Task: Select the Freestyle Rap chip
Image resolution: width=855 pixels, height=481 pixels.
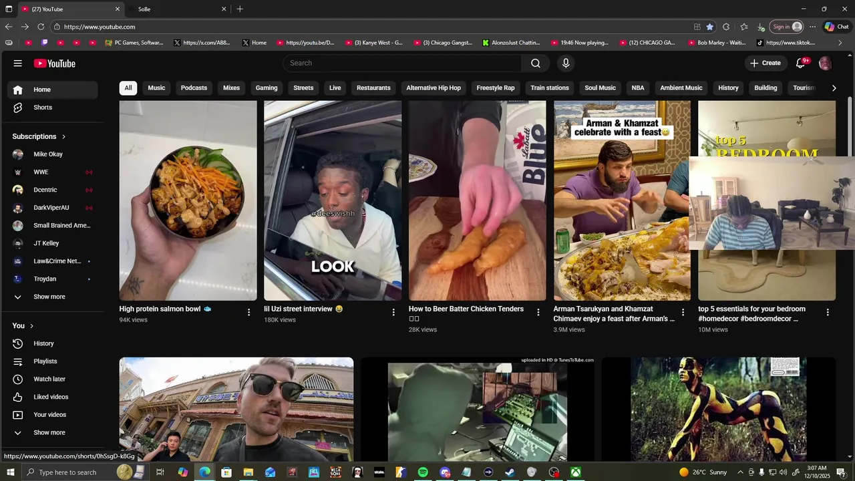Action: [x=496, y=88]
